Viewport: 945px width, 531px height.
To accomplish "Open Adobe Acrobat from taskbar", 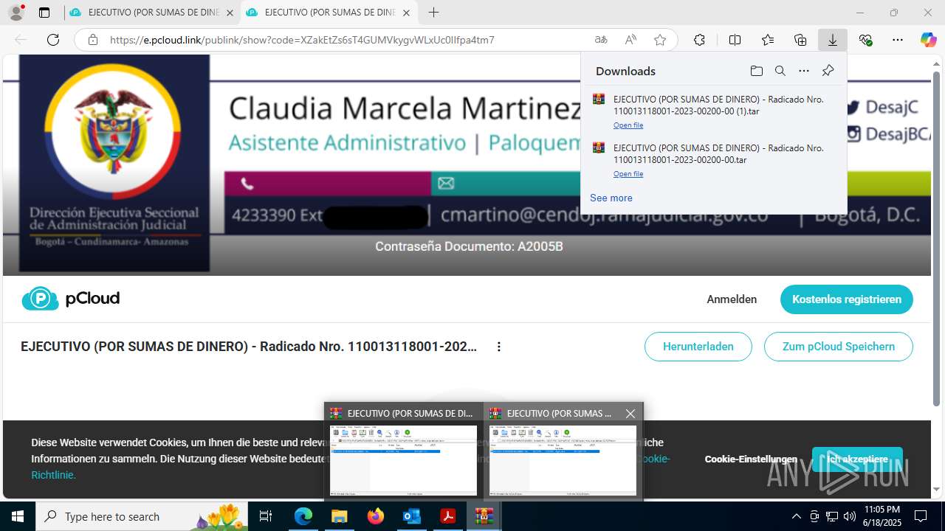I will tap(447, 516).
